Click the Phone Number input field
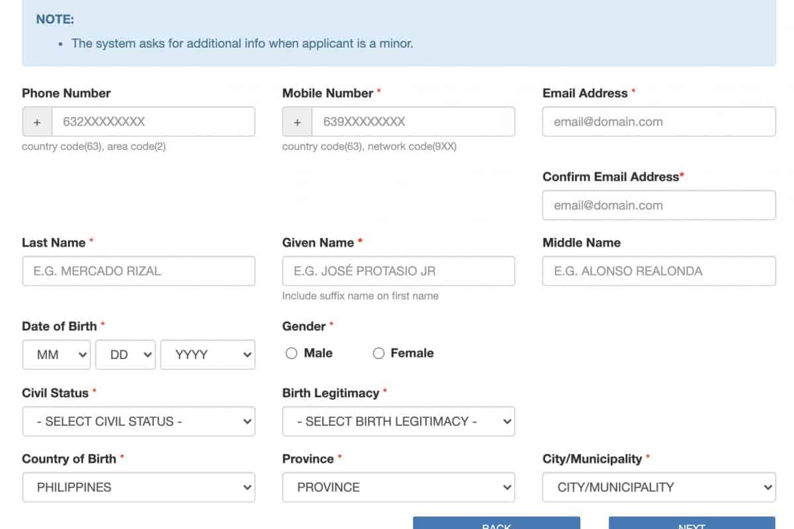The height and width of the screenshot is (529, 794). tap(153, 122)
